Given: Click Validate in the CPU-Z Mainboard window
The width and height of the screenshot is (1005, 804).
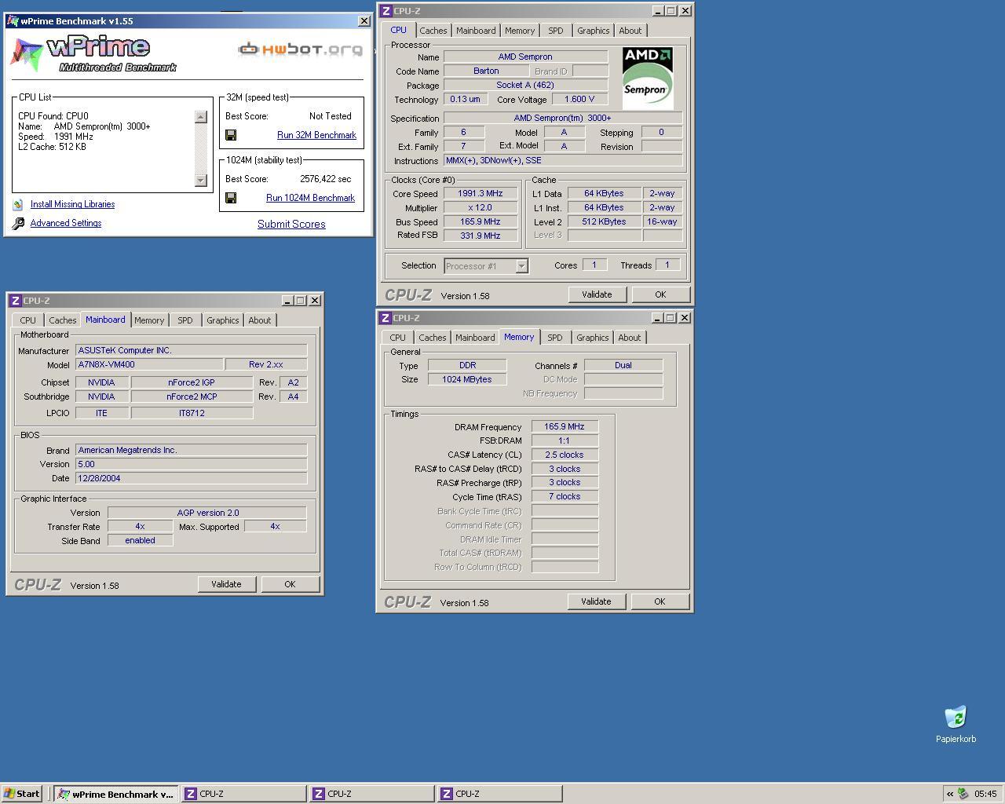Looking at the screenshot, I should (226, 584).
